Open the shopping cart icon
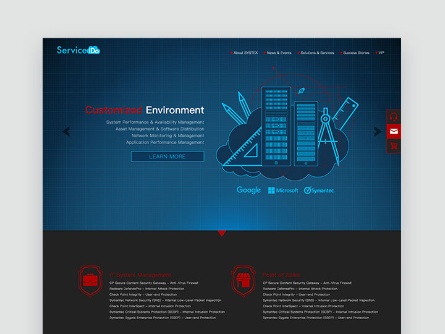Viewport: 445px width, 334px height. click(394, 146)
